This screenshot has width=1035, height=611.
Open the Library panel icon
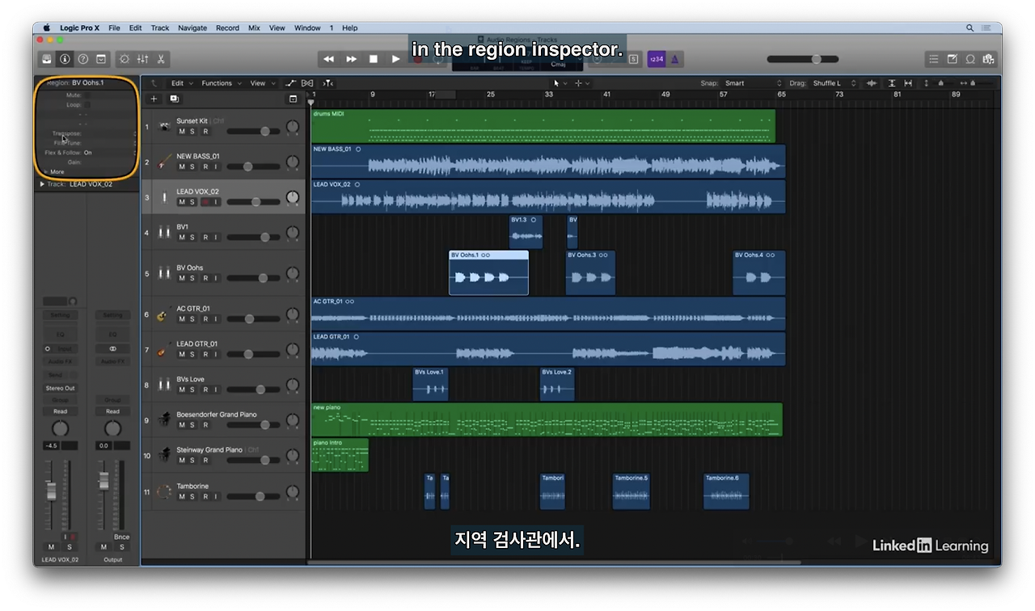click(x=47, y=59)
